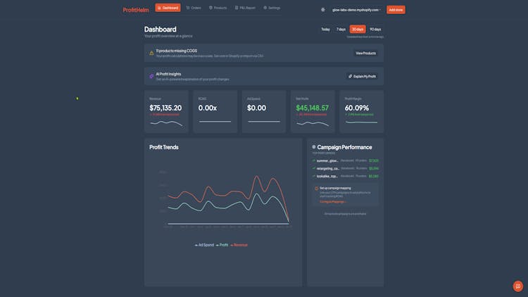The width and height of the screenshot is (528, 297).
Task: Click the Explain My Profit button
Action: (362, 76)
